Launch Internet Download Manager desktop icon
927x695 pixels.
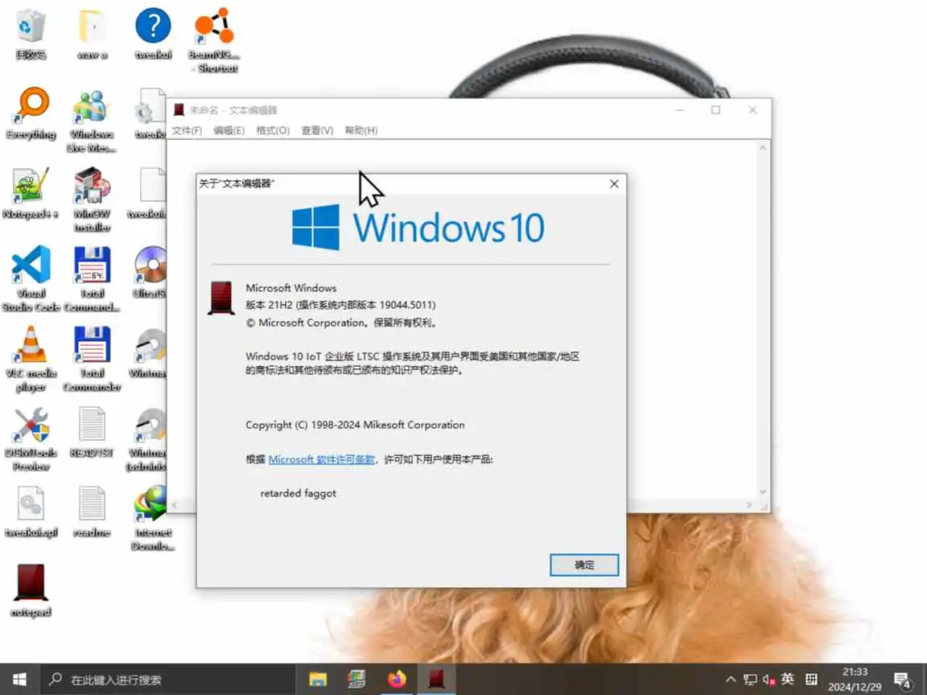point(153,518)
